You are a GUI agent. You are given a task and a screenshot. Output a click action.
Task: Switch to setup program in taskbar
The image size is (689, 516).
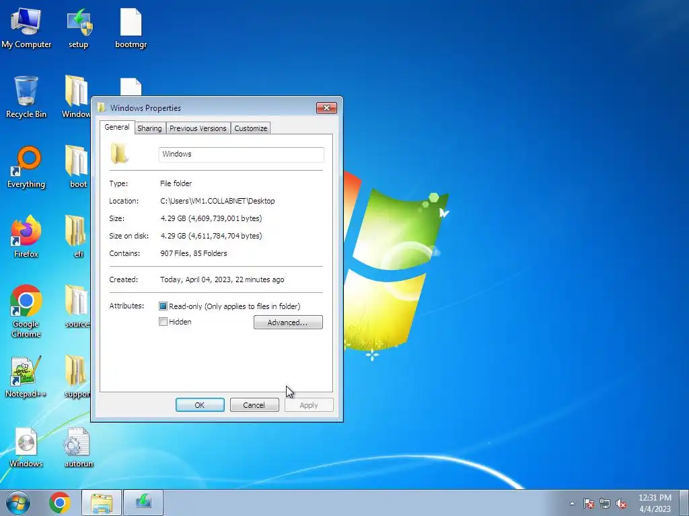pos(143,503)
